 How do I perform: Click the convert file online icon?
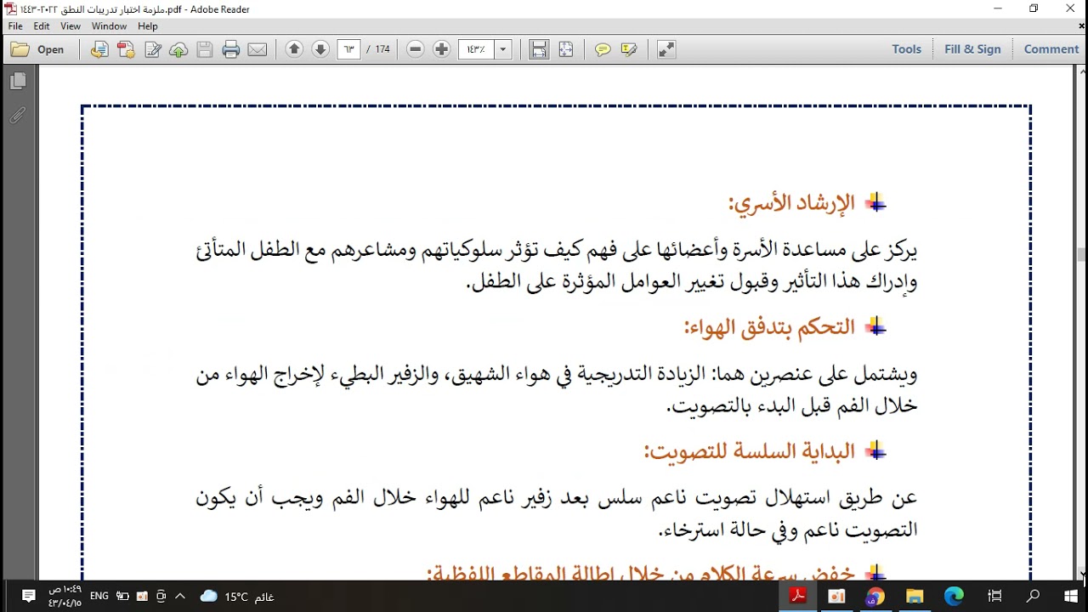coord(99,49)
